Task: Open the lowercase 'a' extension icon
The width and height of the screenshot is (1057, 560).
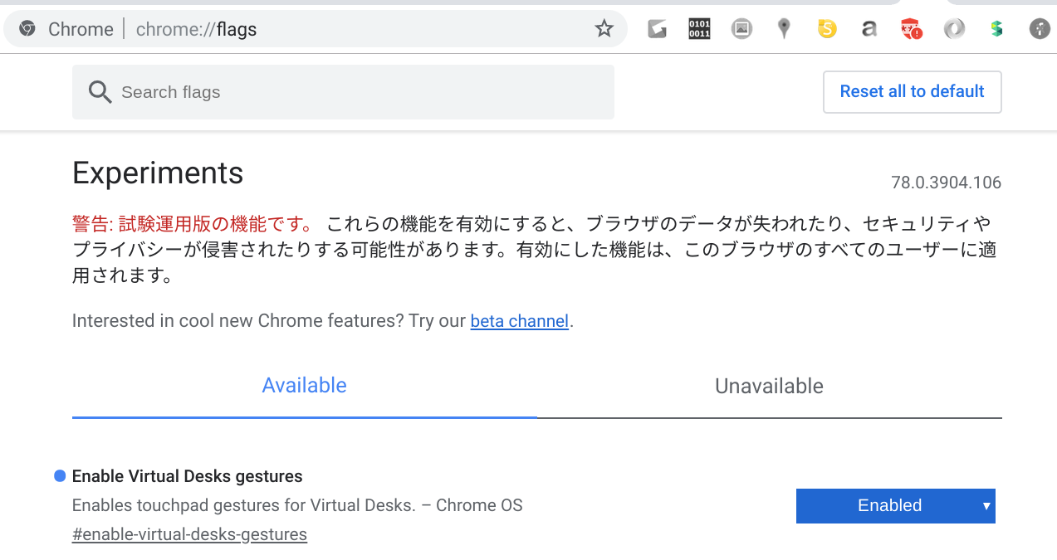Action: pyautogui.click(x=869, y=29)
